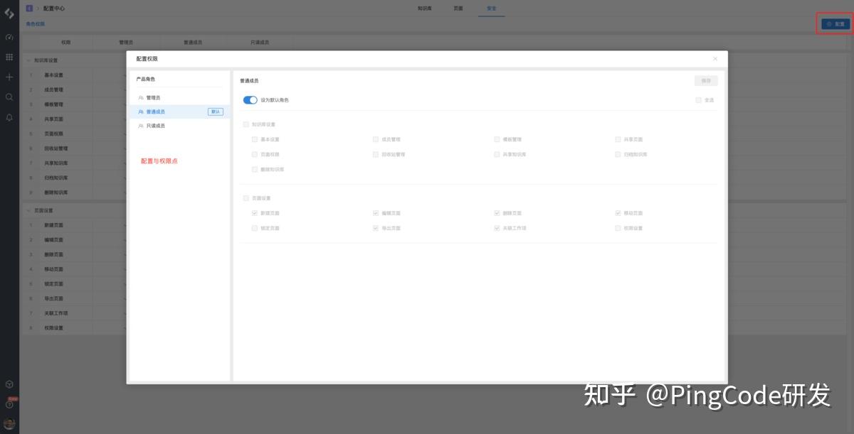The image size is (854, 434).
Task: Click the 配置 button at top right
Action: click(x=834, y=23)
